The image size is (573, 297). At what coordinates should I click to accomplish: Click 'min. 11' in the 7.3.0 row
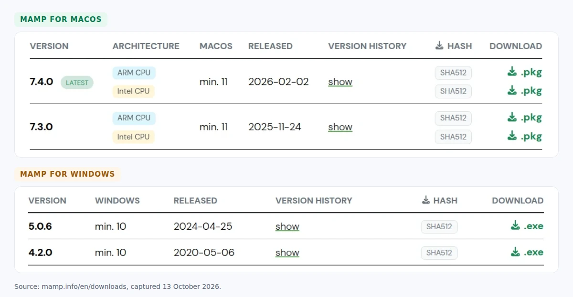point(213,127)
